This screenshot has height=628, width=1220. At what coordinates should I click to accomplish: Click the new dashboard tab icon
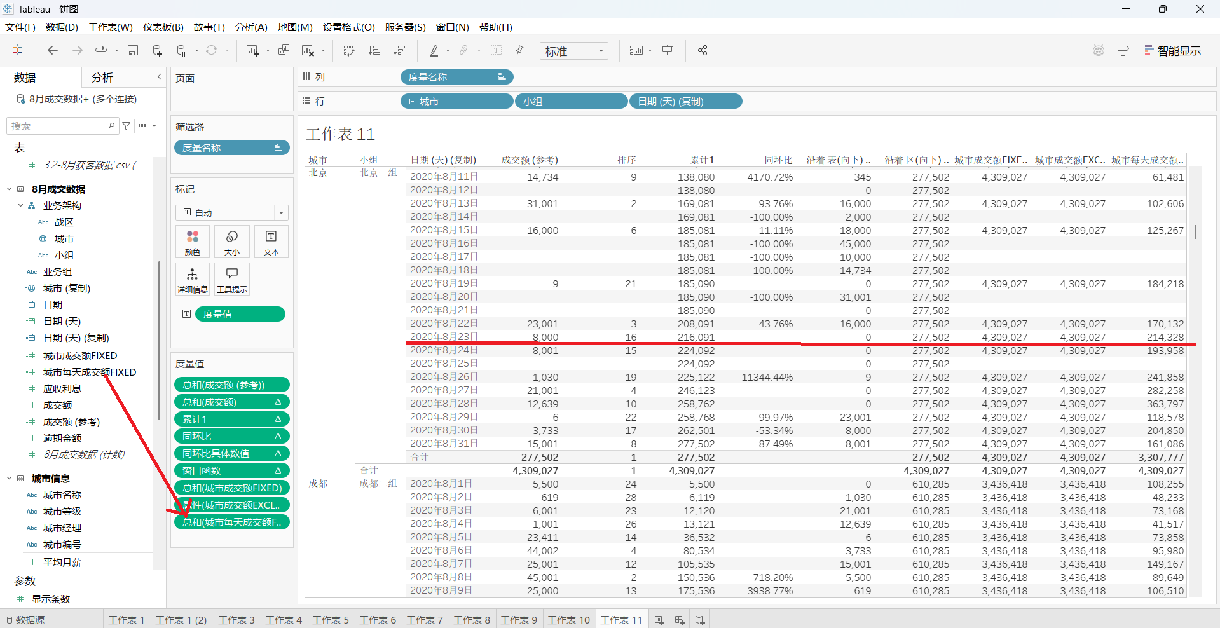tap(680, 620)
